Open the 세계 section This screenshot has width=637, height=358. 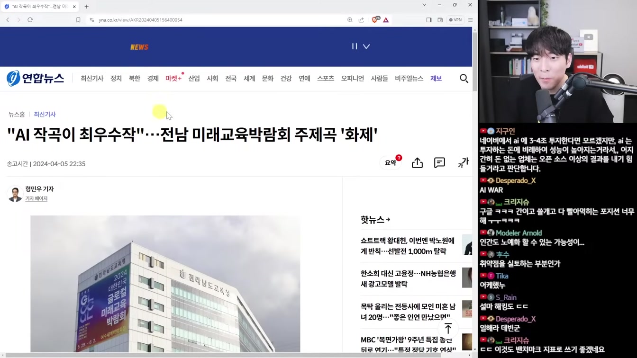[249, 78]
